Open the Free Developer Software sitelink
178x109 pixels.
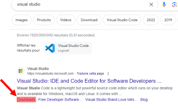[60, 100]
